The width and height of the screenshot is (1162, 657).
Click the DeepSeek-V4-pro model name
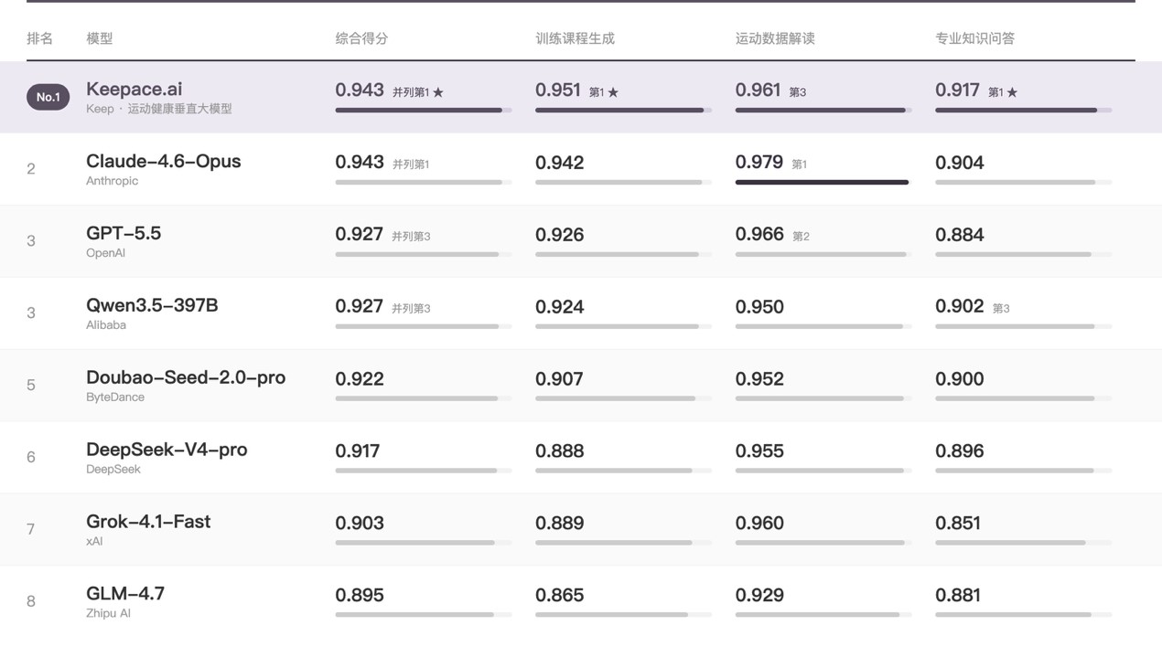pyautogui.click(x=167, y=450)
